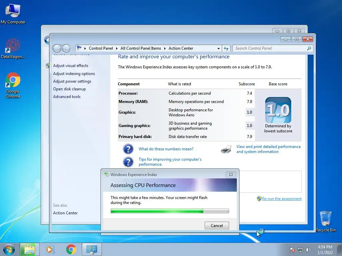Cancel the CPU performance assessment

[217, 226]
